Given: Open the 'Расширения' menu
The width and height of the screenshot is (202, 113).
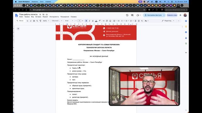Looking at the screenshot, I should click(65, 17).
